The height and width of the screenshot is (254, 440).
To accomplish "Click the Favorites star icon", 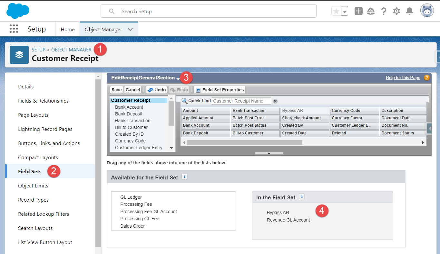I will point(336,11).
